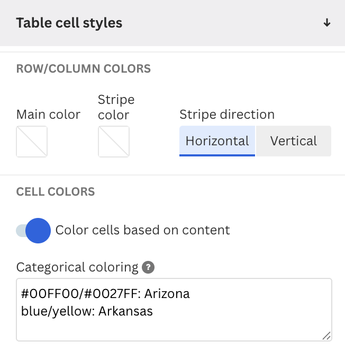Click the ROW/COLUMN COLORS section heading
Screen dimensions: 345x350
84,68
